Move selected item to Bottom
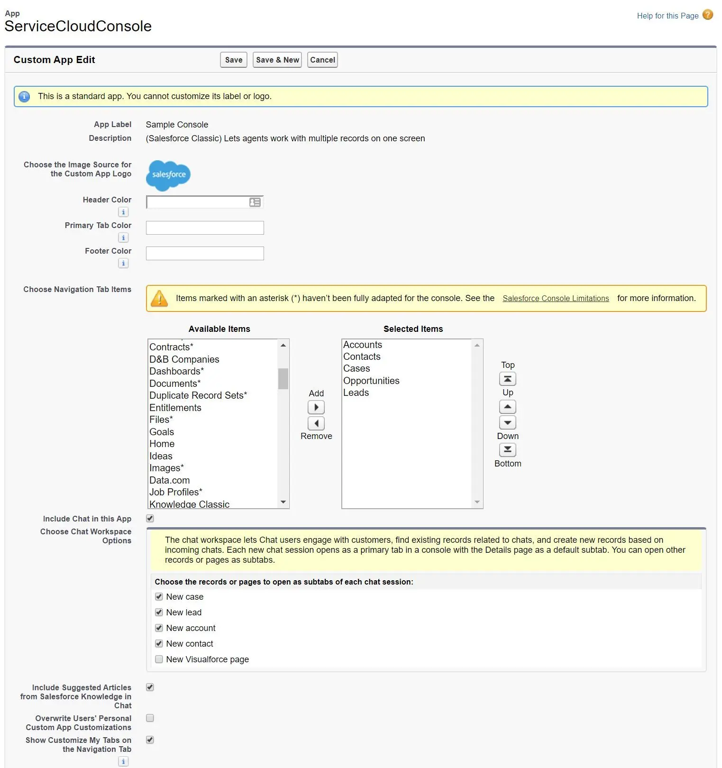The image size is (722, 768). [508, 449]
